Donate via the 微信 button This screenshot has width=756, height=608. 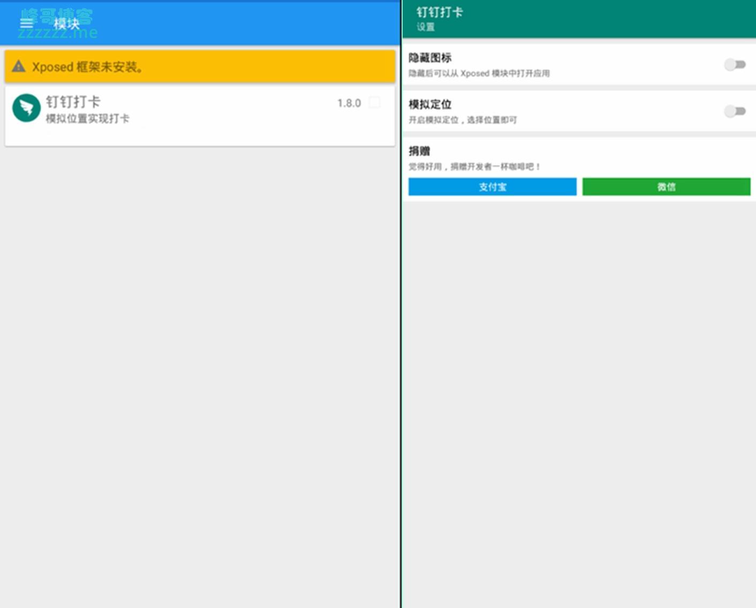666,187
